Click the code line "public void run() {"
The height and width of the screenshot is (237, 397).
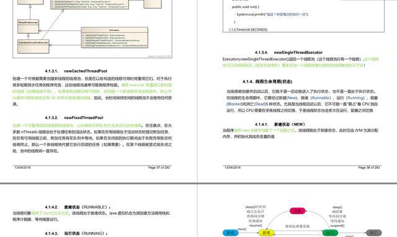tap(246, 7)
